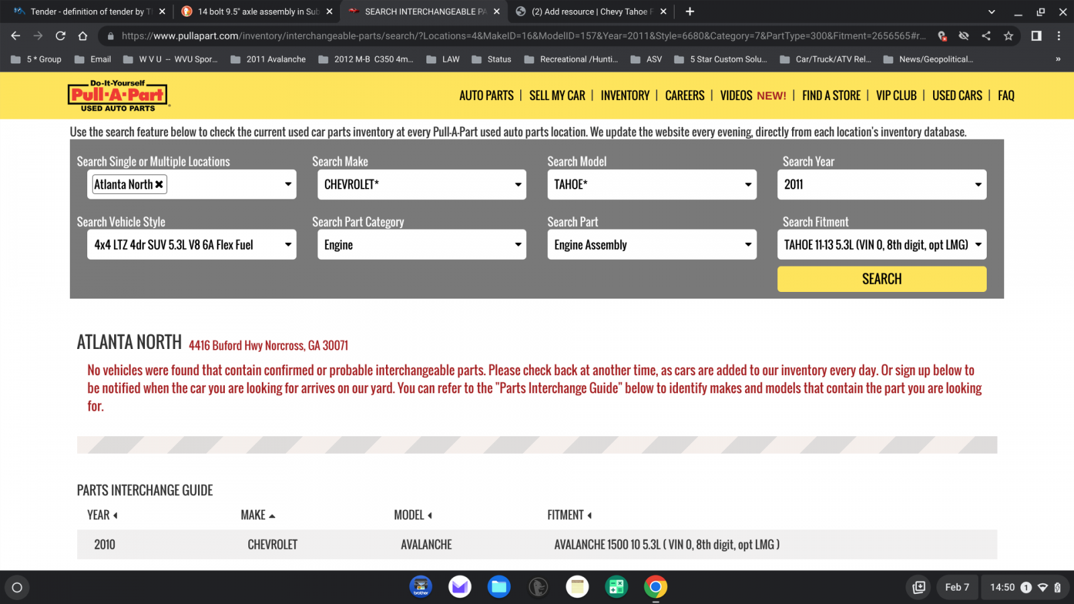View site information lock icon

(x=110, y=36)
